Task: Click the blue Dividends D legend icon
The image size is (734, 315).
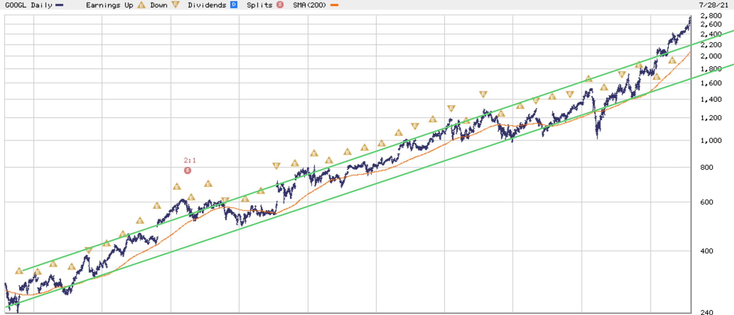Action: tap(234, 5)
